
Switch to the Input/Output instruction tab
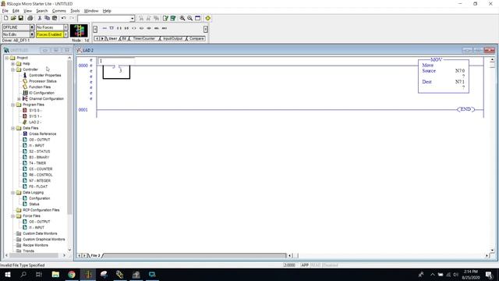pyautogui.click(x=172, y=38)
